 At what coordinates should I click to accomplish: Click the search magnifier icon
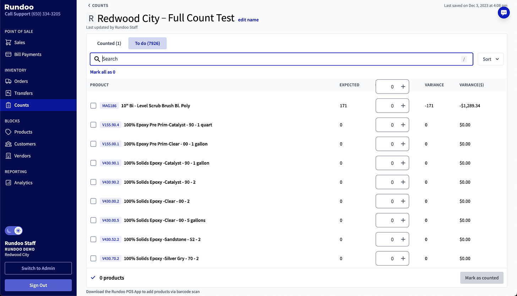97,59
